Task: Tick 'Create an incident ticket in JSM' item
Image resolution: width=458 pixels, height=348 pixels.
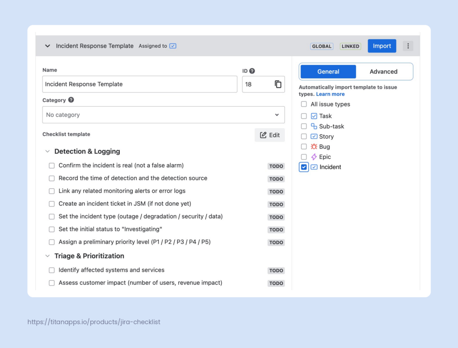Action: point(52,204)
